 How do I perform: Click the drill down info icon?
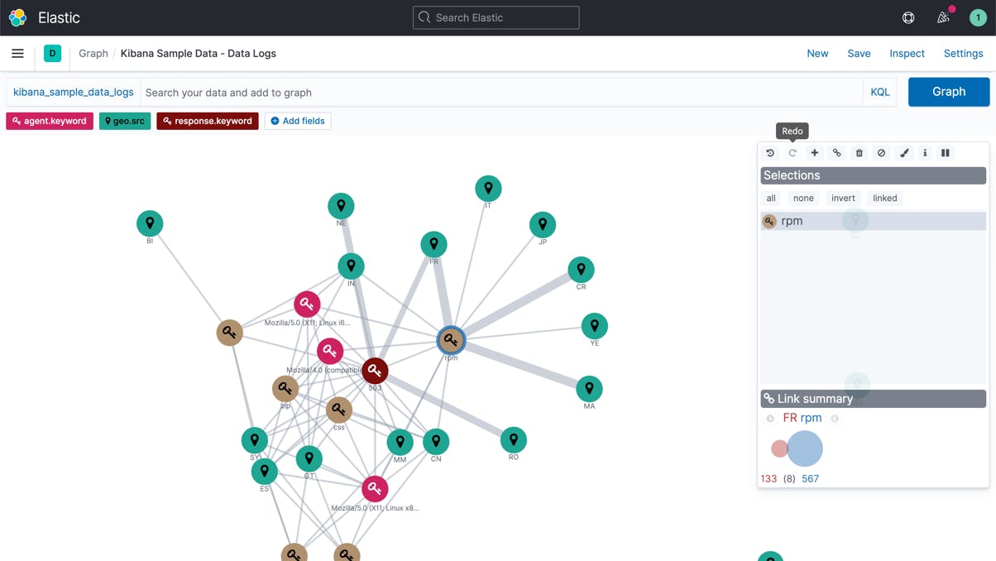pos(925,153)
